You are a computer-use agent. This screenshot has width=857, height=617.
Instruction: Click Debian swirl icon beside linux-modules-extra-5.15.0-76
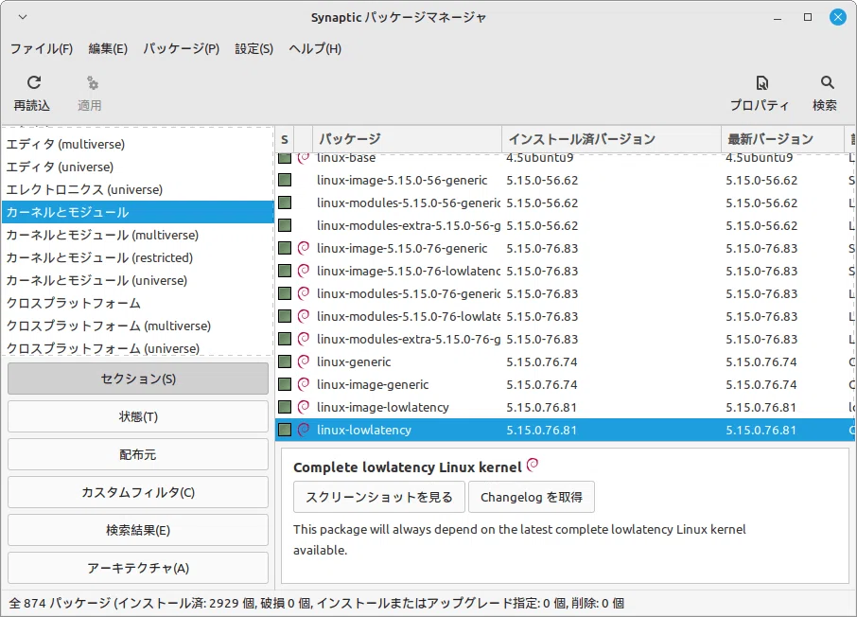[304, 339]
